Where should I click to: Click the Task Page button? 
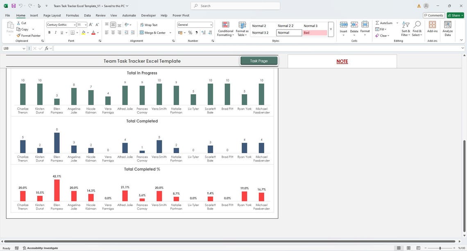coord(259,61)
